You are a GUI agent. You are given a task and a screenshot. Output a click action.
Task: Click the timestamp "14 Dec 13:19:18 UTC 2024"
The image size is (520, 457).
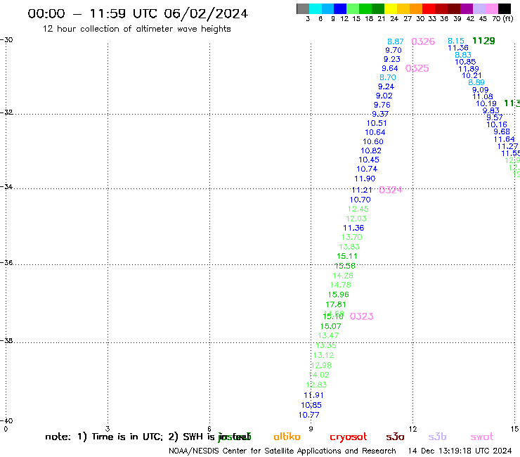[460, 451]
